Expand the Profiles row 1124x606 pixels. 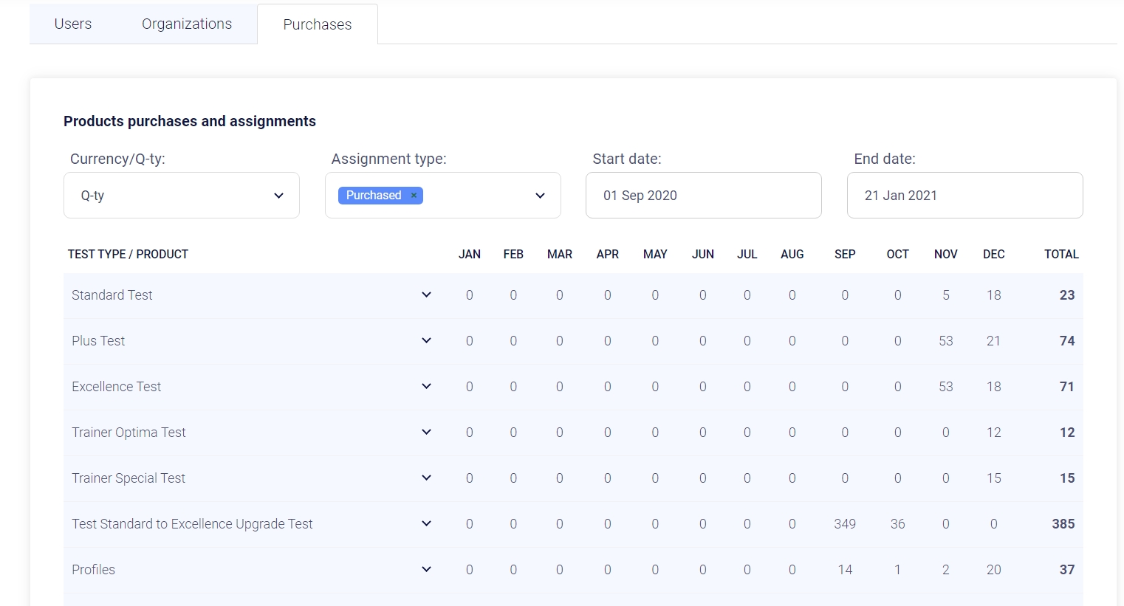426,570
